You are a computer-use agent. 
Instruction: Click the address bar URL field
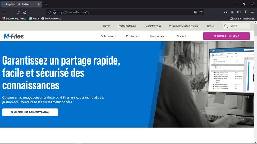125,12
